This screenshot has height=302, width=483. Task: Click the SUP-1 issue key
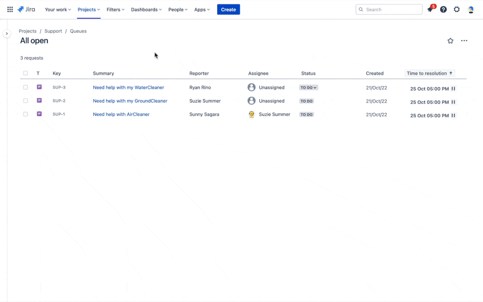click(59, 114)
